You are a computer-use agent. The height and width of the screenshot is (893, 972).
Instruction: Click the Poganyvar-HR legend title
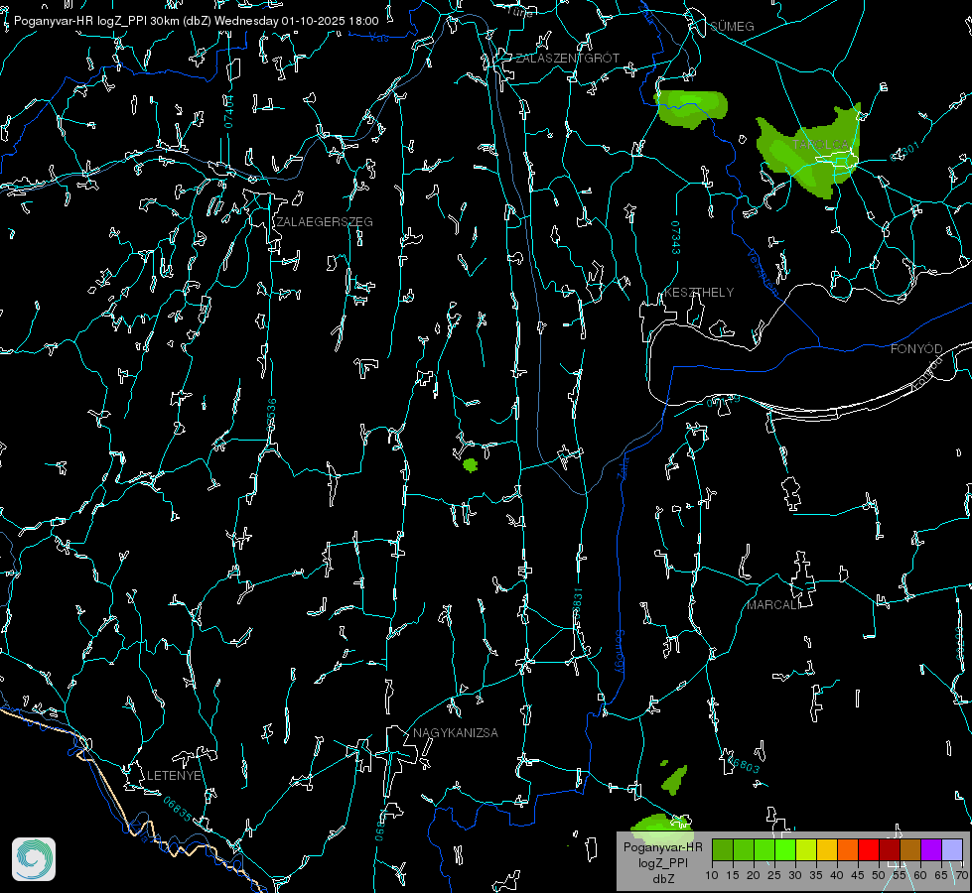(x=662, y=847)
